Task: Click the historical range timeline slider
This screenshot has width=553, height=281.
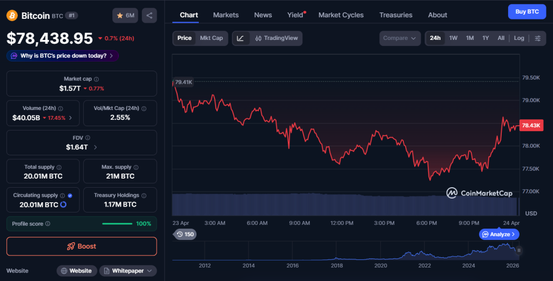Action: (x=346, y=251)
